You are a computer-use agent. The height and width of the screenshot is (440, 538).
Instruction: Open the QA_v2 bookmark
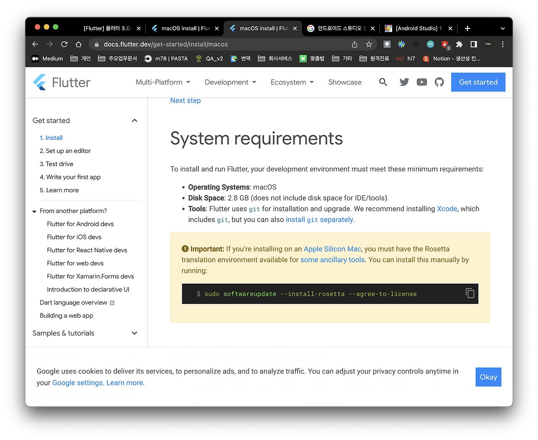(x=209, y=58)
